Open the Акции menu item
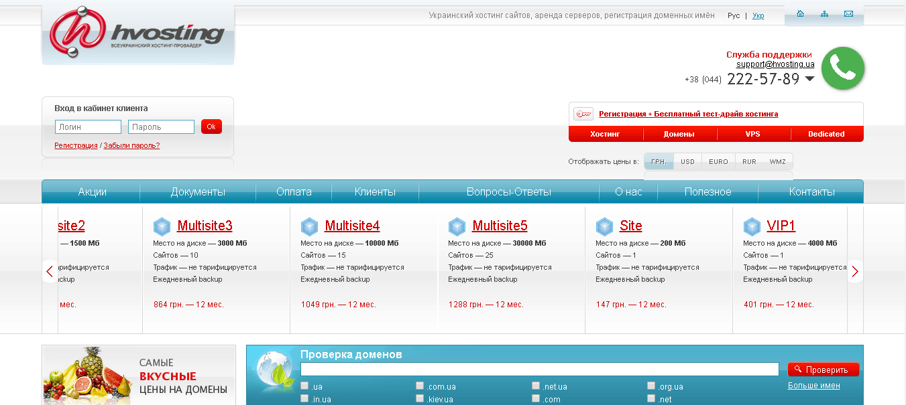Viewport: 906px width, 405px height. [93, 191]
